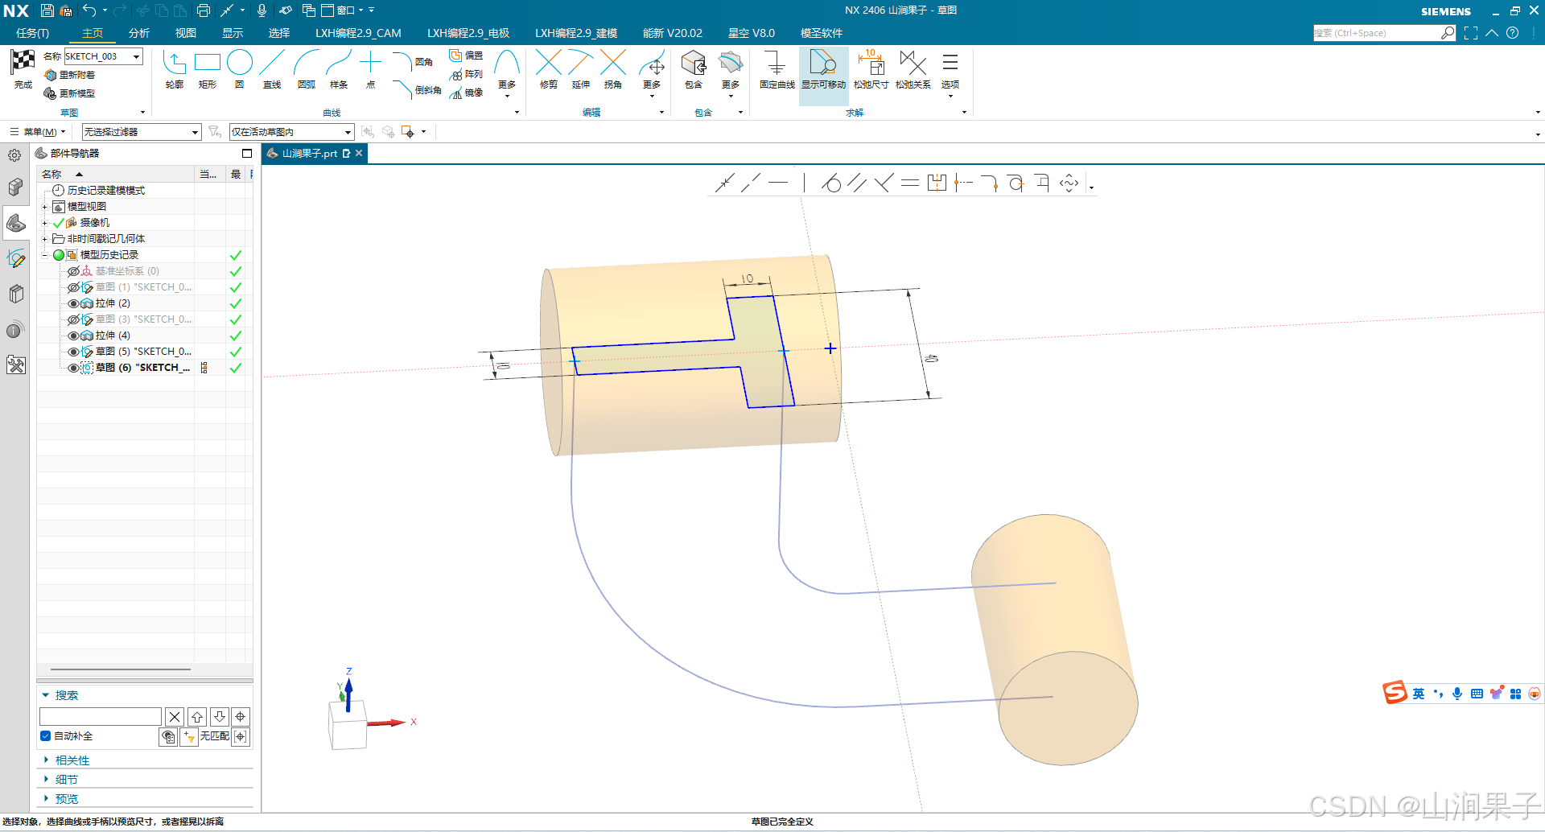Click the 更新附着 reattach button
Screen dimensions: 1545x832
pos(69,75)
